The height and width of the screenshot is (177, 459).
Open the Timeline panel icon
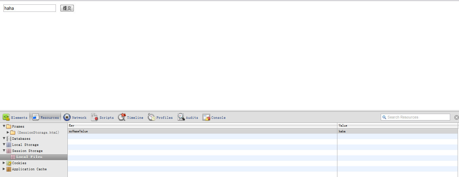click(122, 117)
